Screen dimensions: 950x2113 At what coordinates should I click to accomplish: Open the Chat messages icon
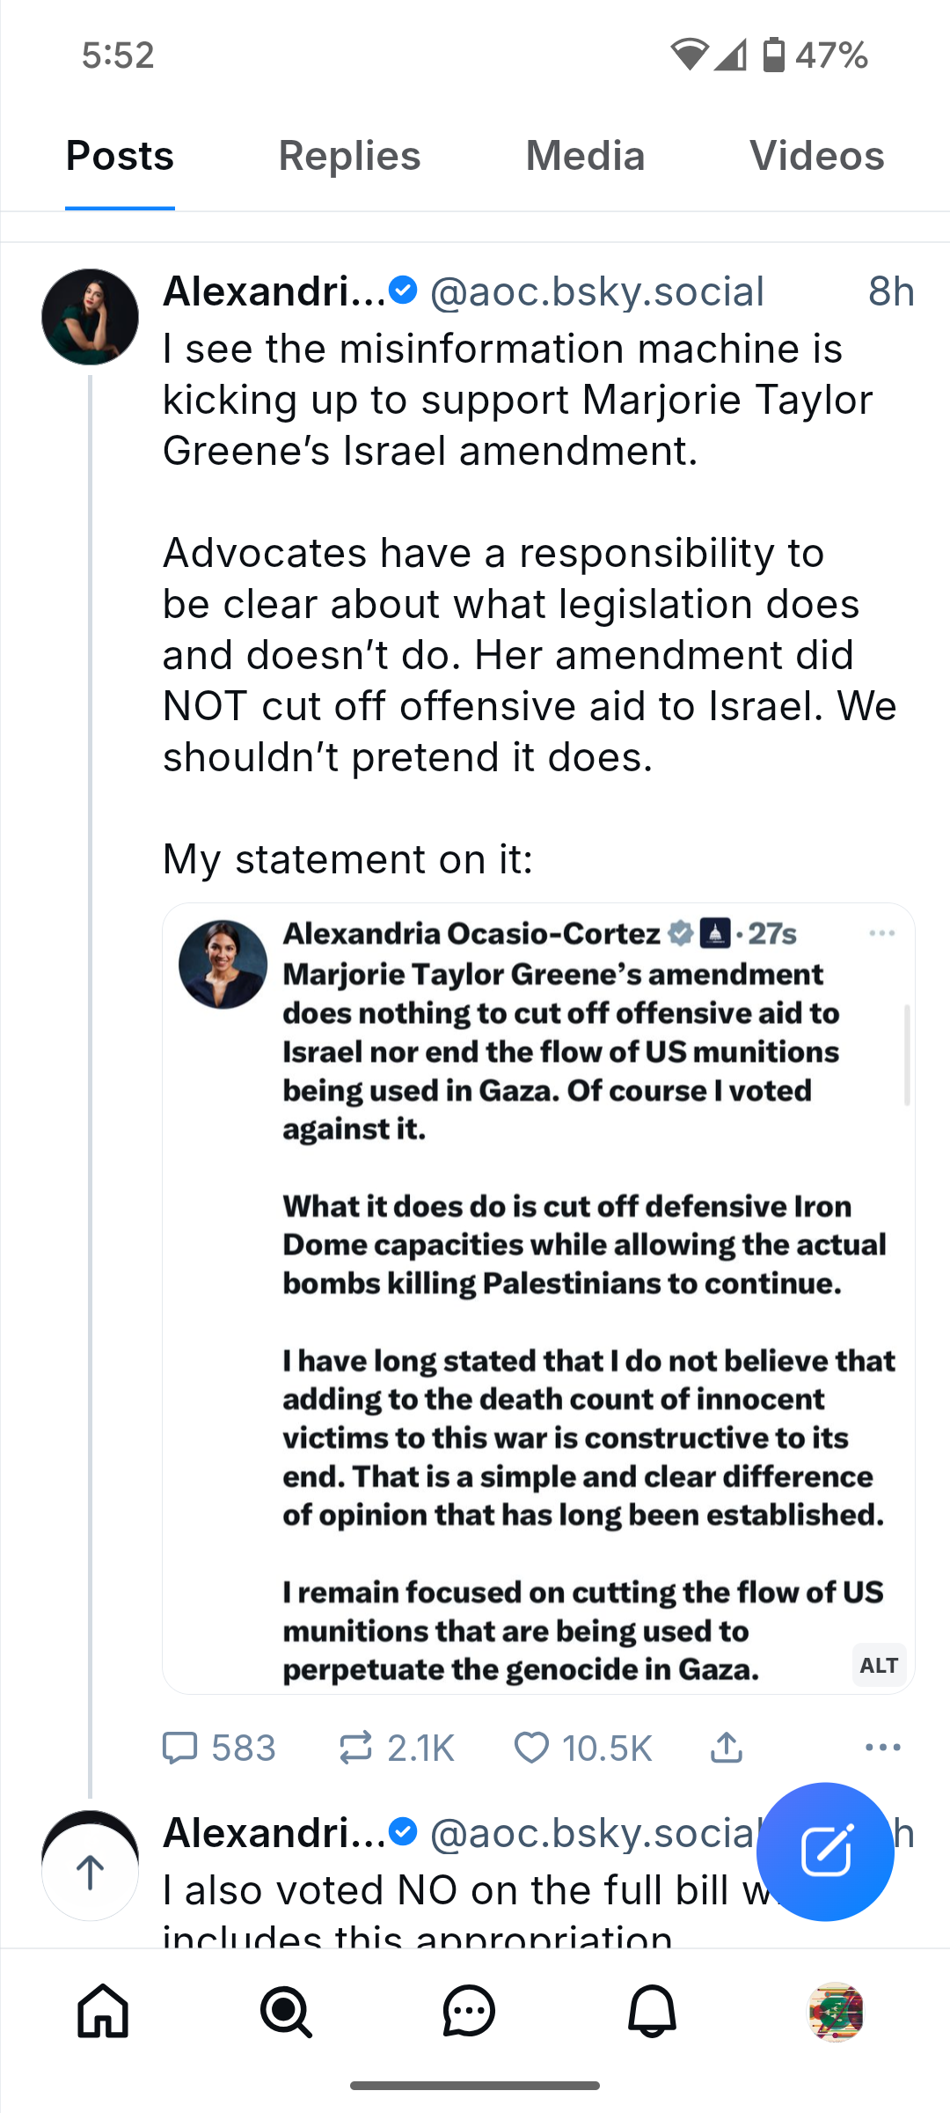[x=469, y=2012]
